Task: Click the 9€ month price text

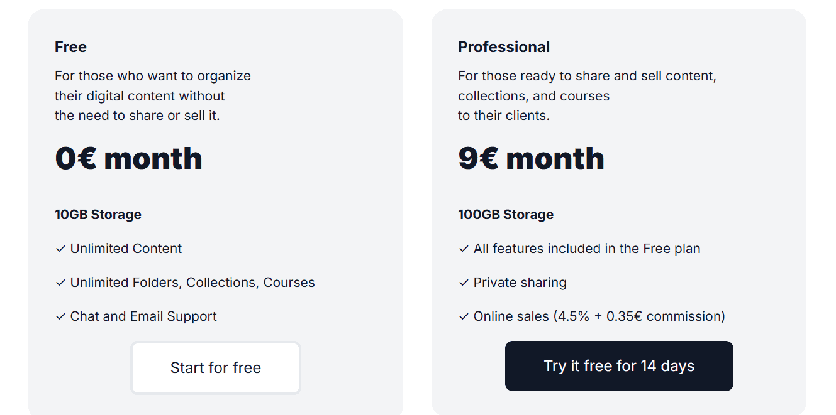Action: tap(531, 158)
